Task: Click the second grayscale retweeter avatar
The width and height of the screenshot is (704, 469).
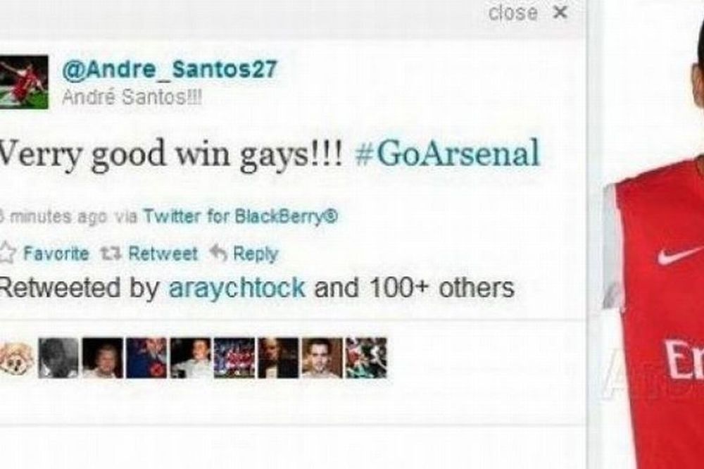Action: click(58, 358)
